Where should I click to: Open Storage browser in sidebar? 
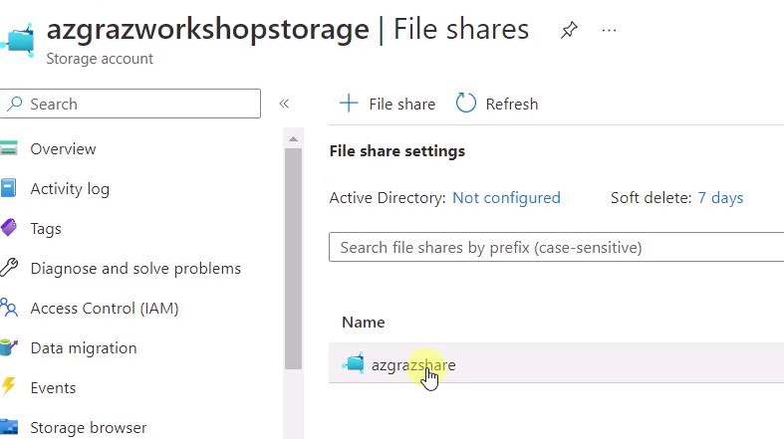(x=89, y=427)
